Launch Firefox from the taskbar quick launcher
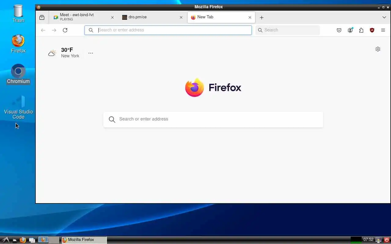The height and width of the screenshot is (244, 391). [x=23, y=240]
